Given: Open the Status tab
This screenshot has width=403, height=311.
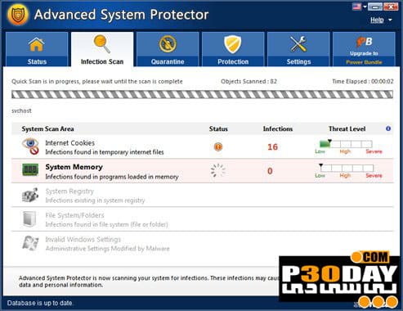Looking at the screenshot, I should click(x=37, y=49).
